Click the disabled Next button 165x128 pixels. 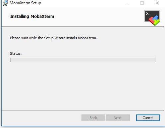(x=118, y=118)
